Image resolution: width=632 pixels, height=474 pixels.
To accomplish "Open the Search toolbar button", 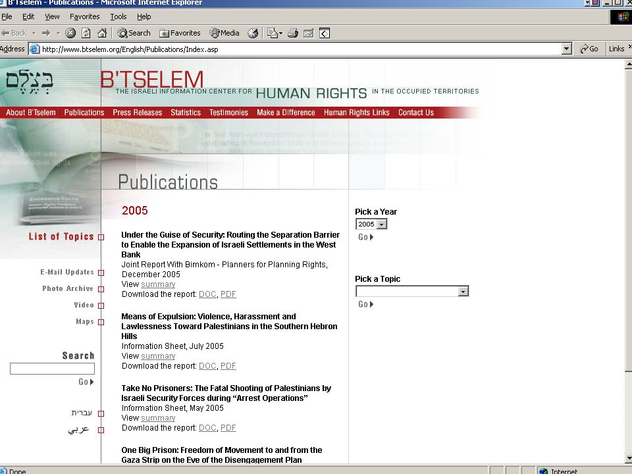I will 134,33.
